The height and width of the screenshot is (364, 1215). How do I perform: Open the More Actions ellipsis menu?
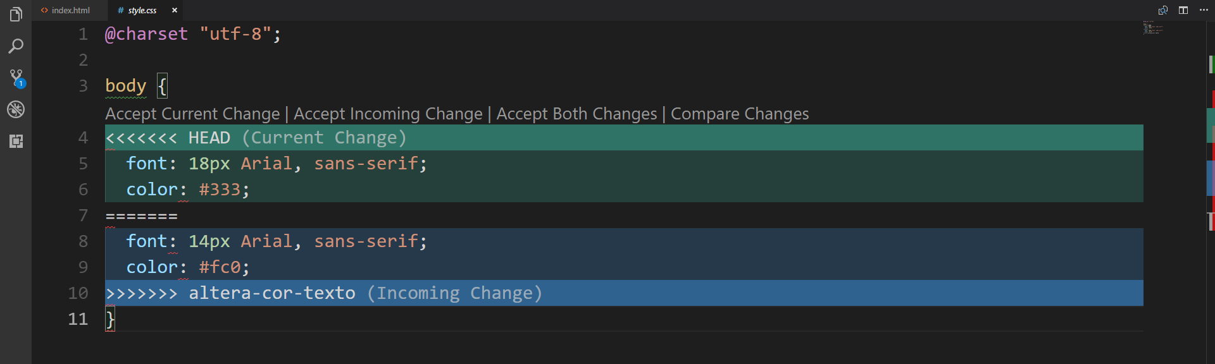1204,10
